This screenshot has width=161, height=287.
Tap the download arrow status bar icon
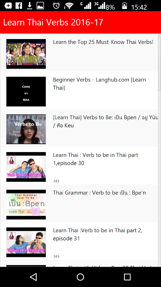coord(29,6)
